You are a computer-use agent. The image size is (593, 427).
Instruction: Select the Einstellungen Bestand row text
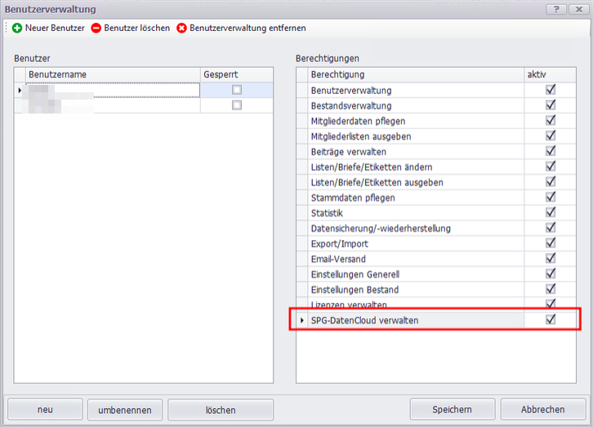point(354,290)
